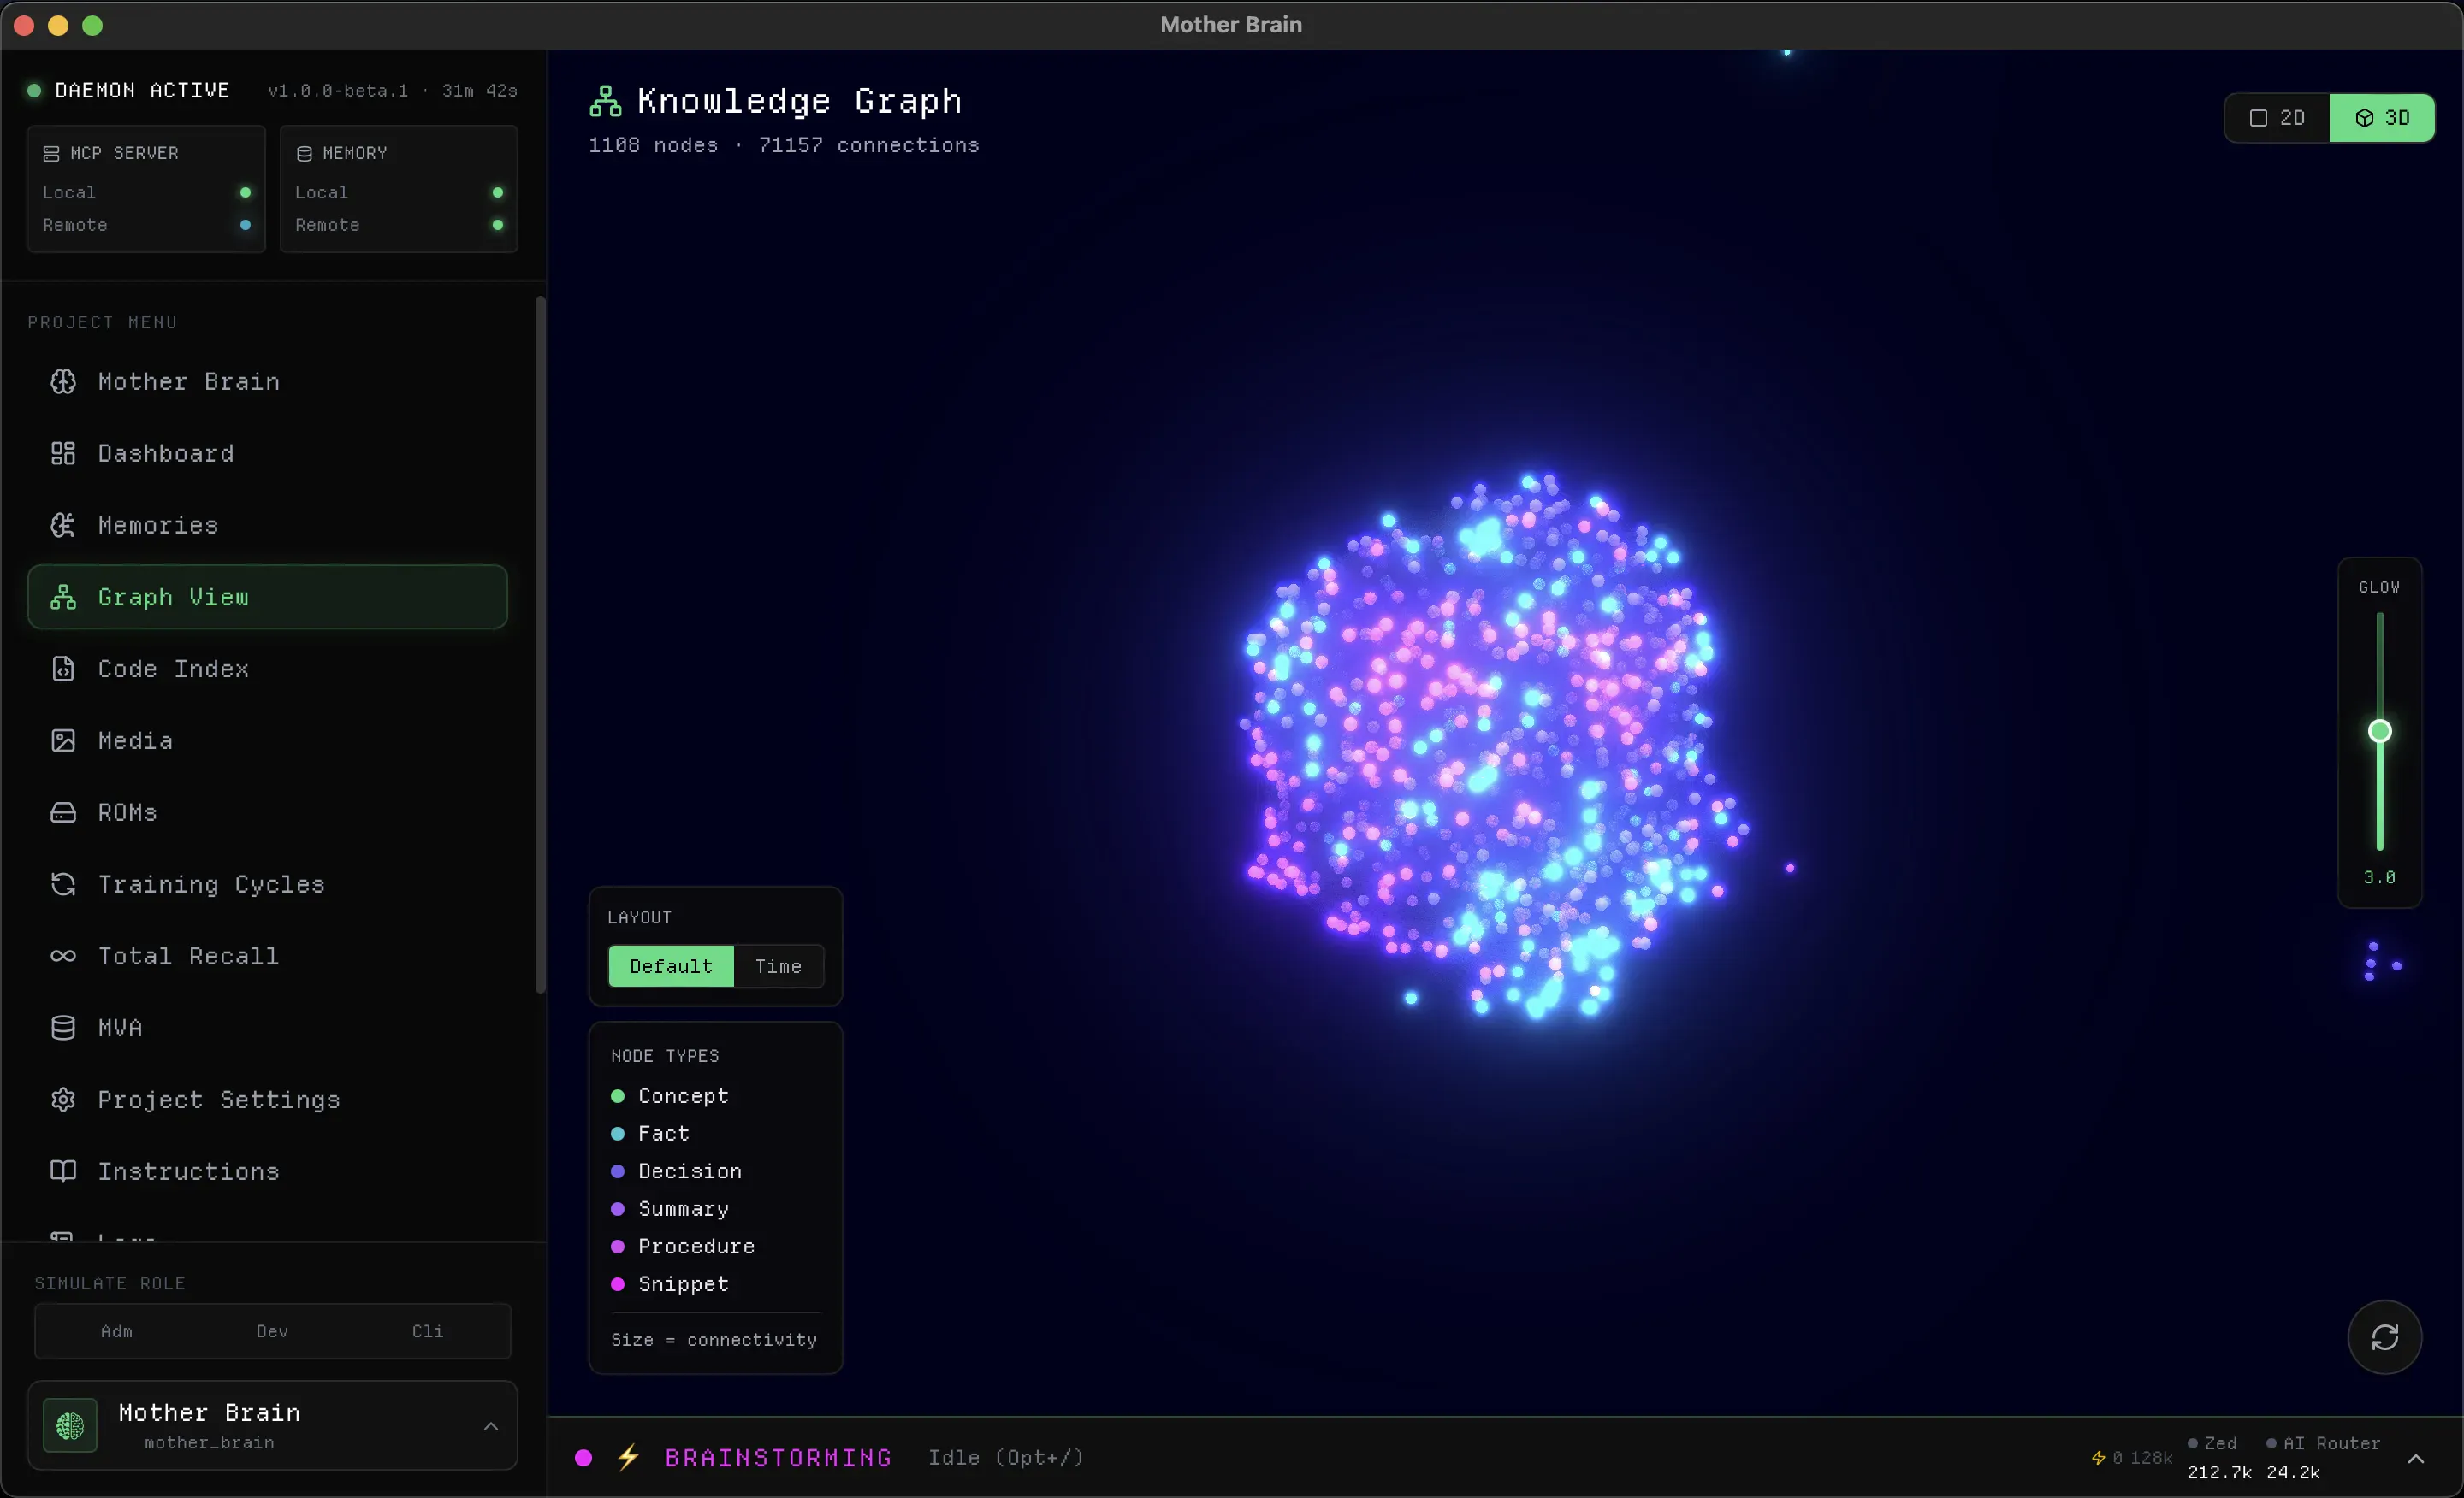Click the upper part of Glow slider track
The image size is (2464, 1498).
(2380, 664)
